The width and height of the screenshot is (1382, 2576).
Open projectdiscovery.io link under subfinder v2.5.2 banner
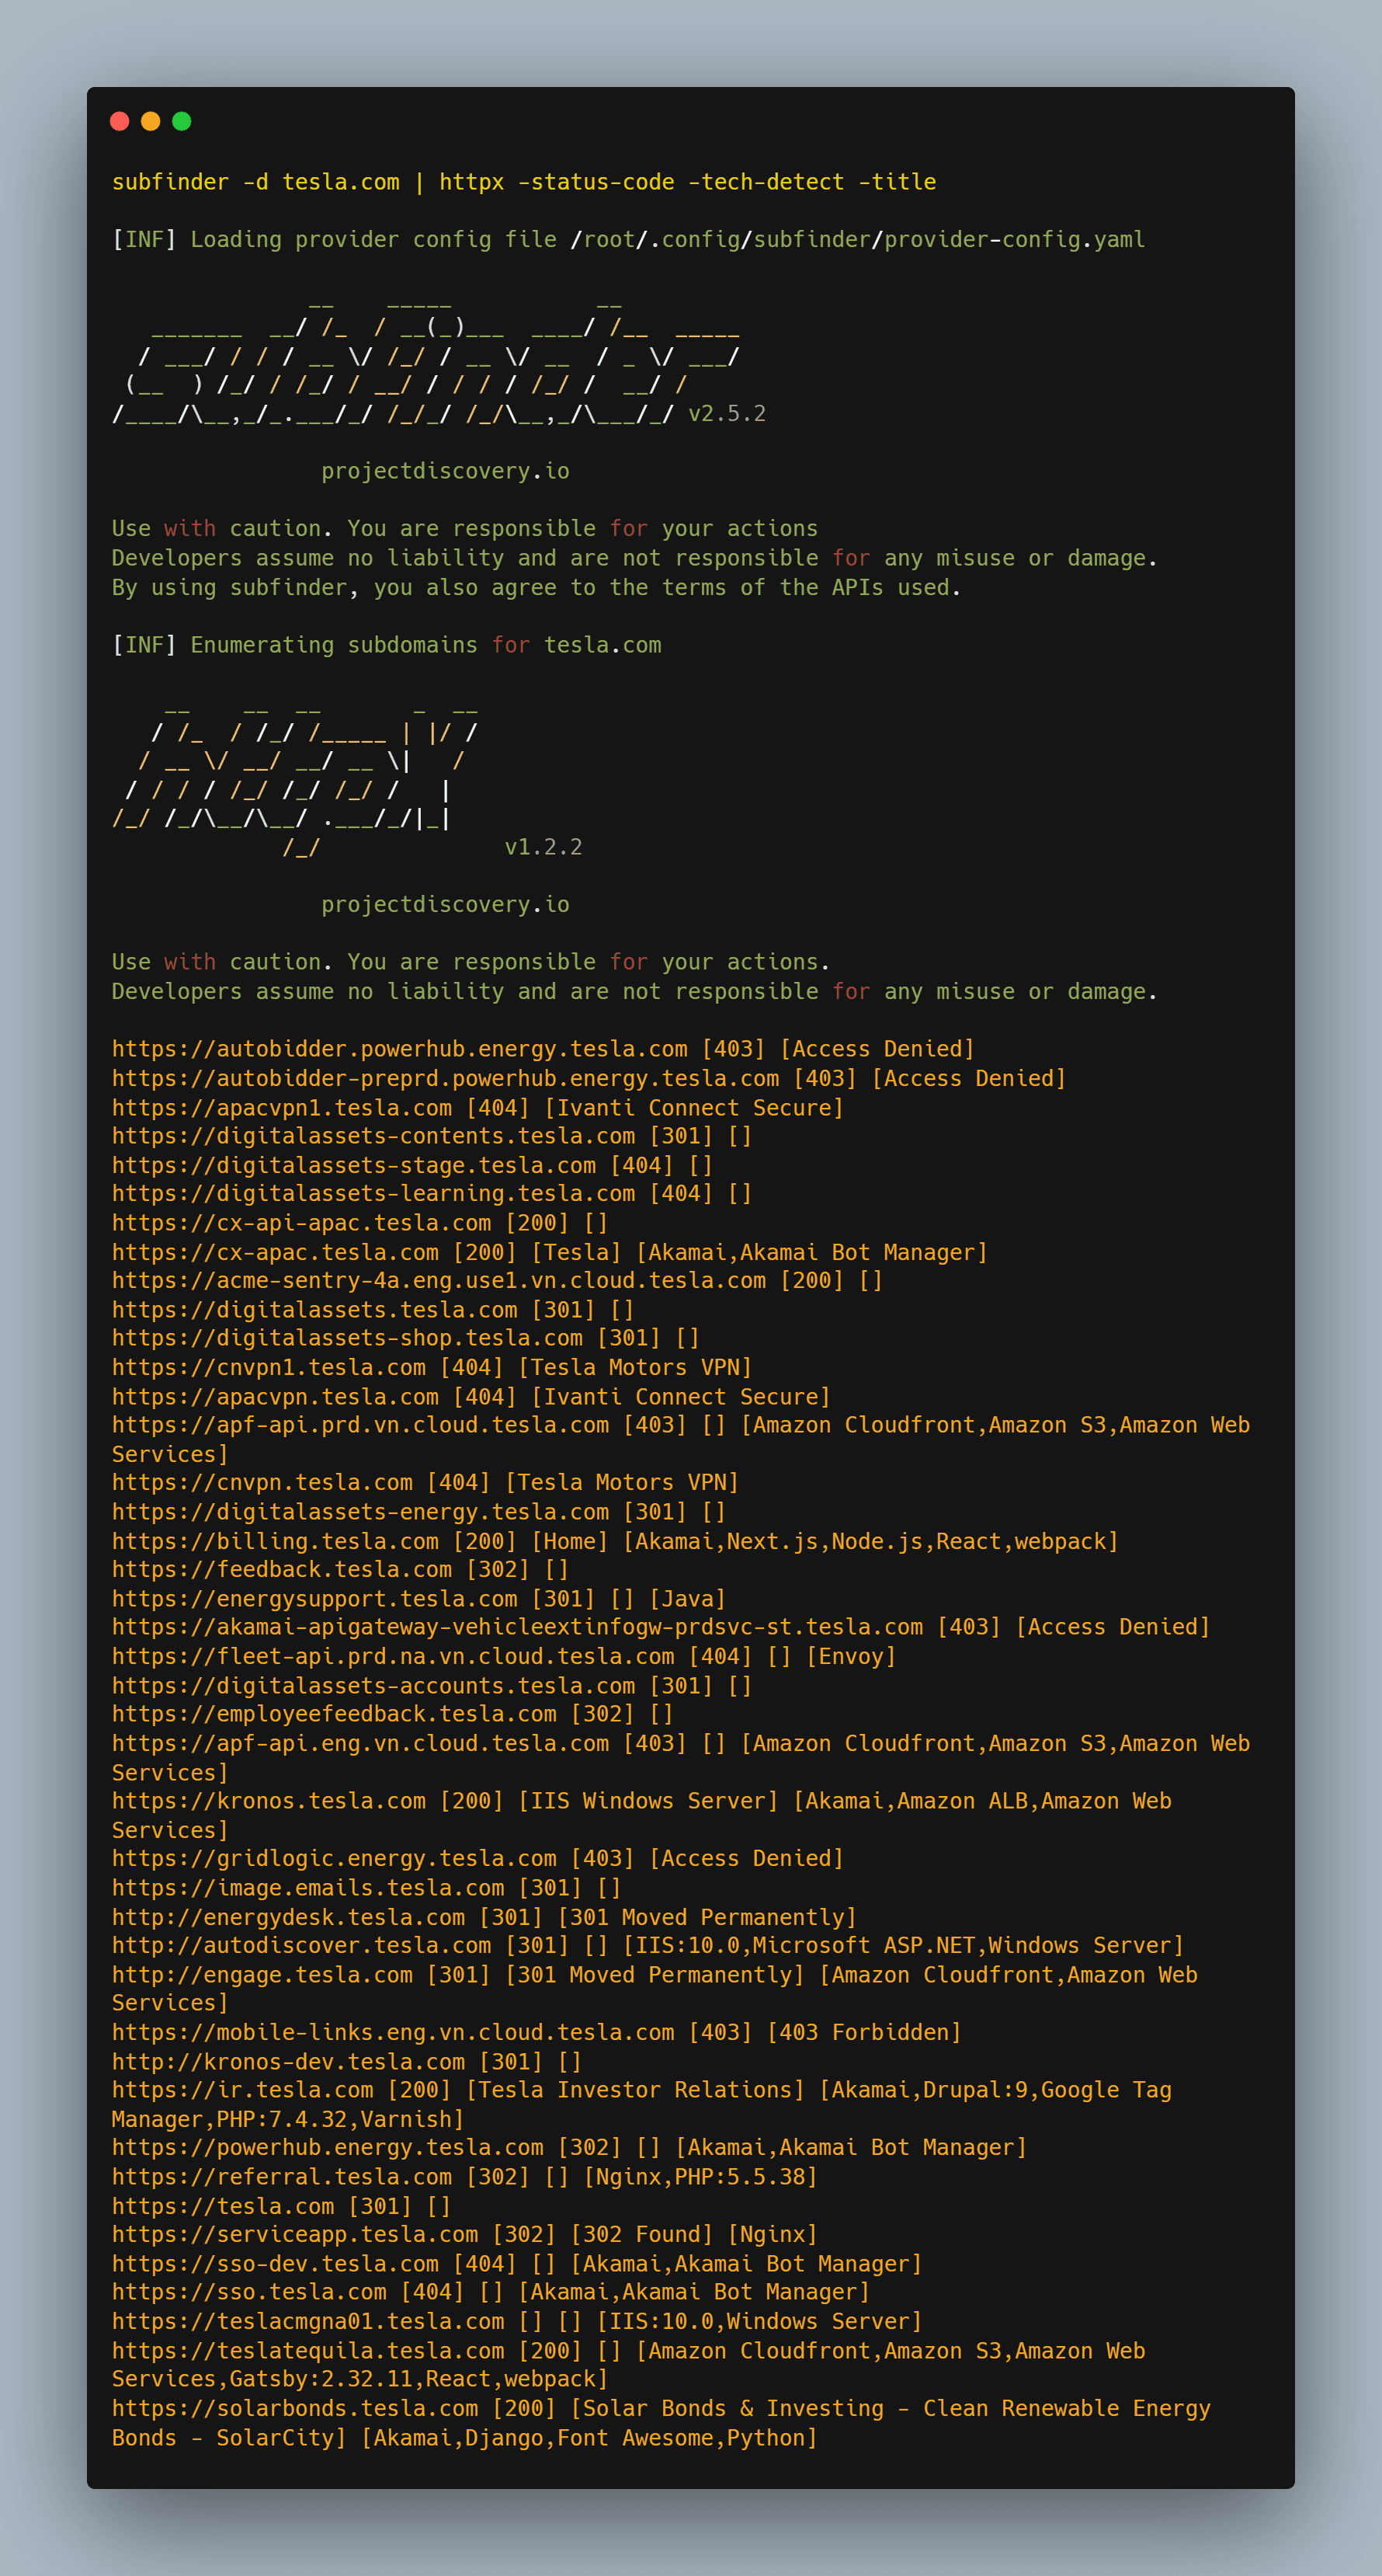[445, 471]
